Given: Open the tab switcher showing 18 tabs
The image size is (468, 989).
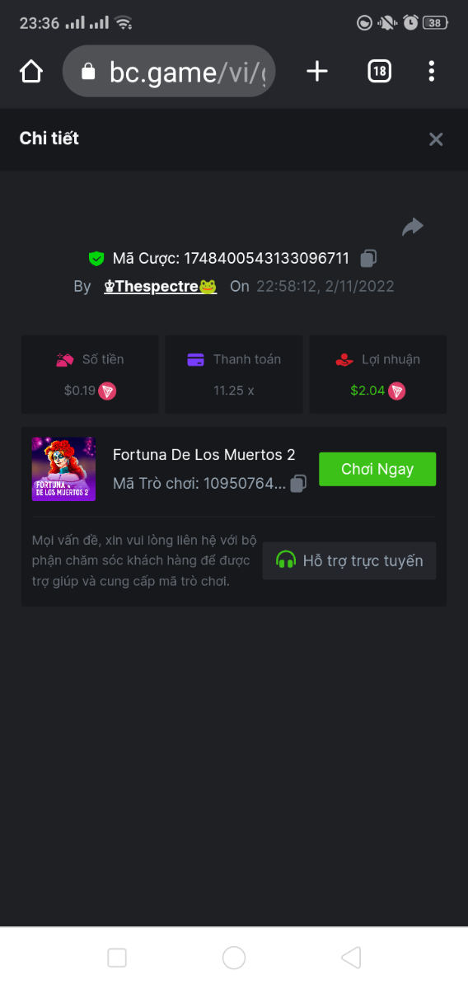Looking at the screenshot, I should [379, 72].
